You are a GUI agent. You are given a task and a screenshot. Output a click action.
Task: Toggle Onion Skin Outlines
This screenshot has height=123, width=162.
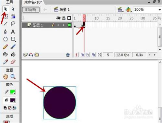pyautogui.click(x=87, y=55)
